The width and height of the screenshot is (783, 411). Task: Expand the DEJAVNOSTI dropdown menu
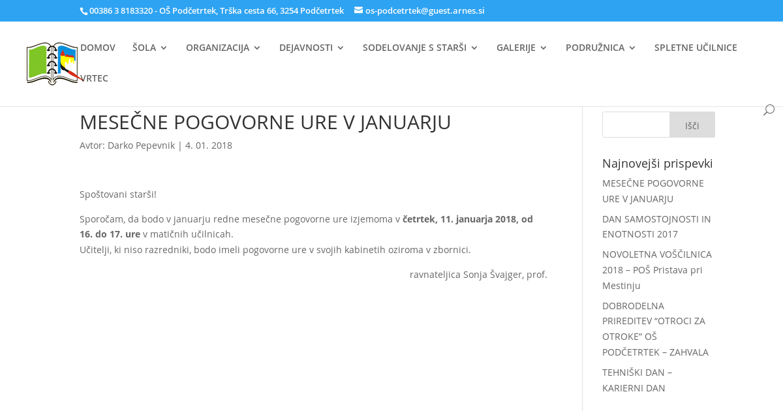click(x=311, y=48)
